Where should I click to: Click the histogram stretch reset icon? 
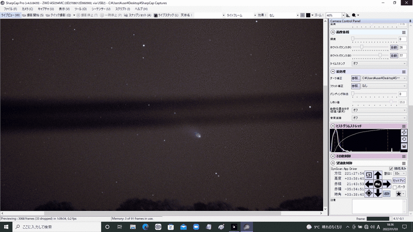coord(404,139)
